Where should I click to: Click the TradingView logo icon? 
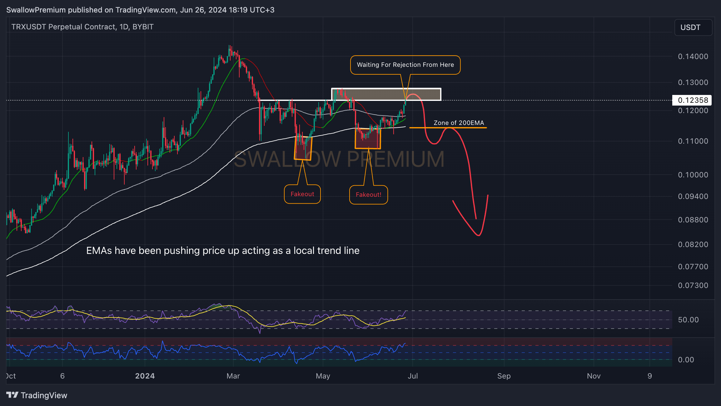click(12, 395)
